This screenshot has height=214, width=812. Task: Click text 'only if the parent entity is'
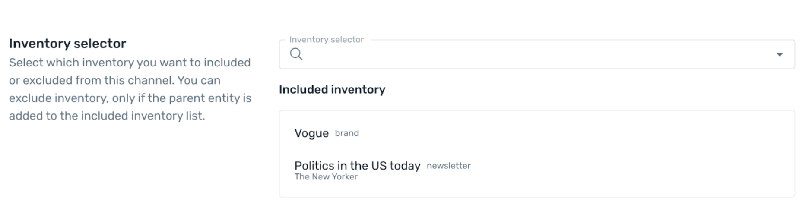pyautogui.click(x=181, y=98)
